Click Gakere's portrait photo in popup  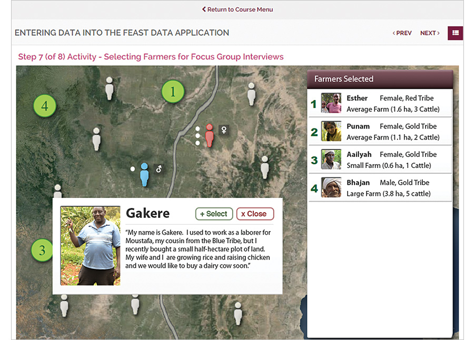pos(91,245)
